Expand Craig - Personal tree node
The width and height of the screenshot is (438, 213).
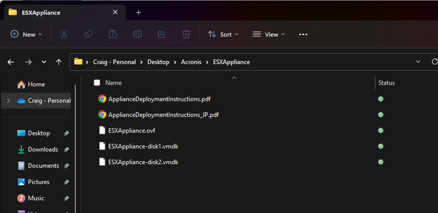point(8,101)
